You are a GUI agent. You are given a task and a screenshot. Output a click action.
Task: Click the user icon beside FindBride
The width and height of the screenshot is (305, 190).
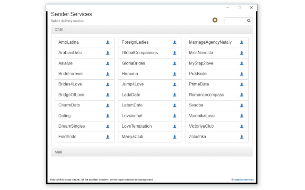(108, 137)
